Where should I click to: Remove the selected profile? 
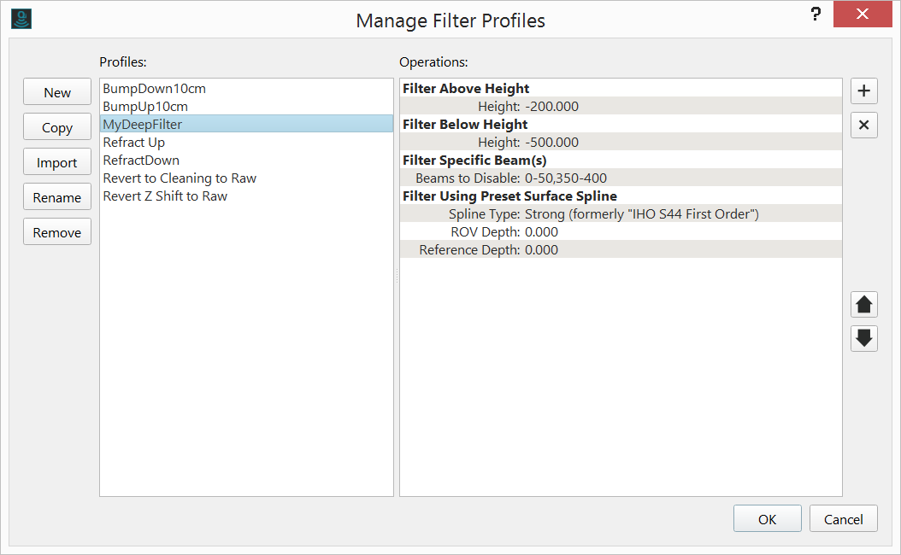(57, 233)
